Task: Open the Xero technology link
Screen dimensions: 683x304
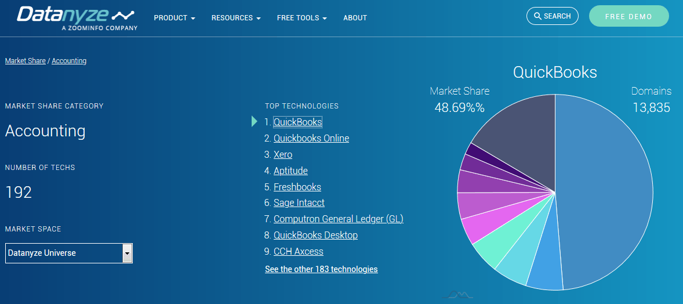Action: click(283, 154)
